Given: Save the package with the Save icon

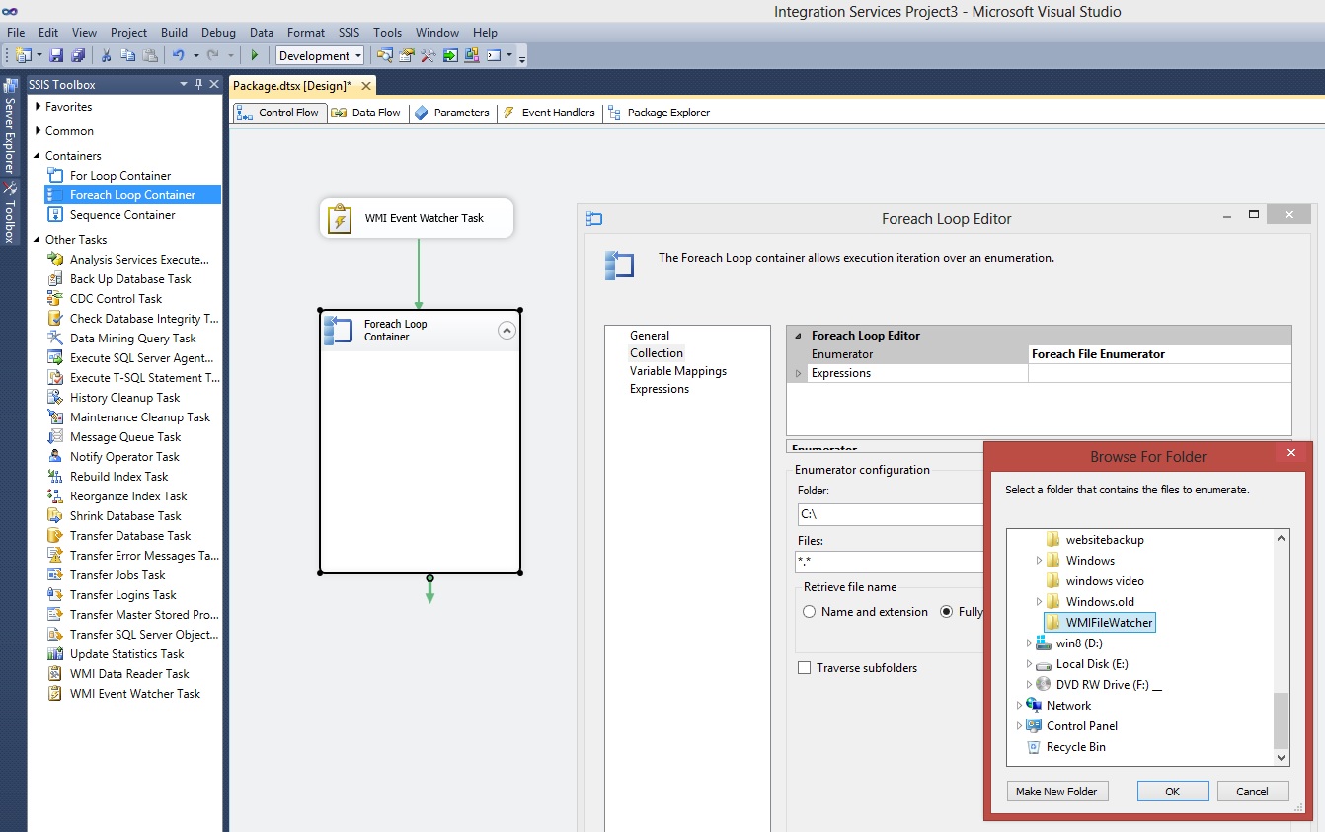Looking at the screenshot, I should pyautogui.click(x=56, y=55).
